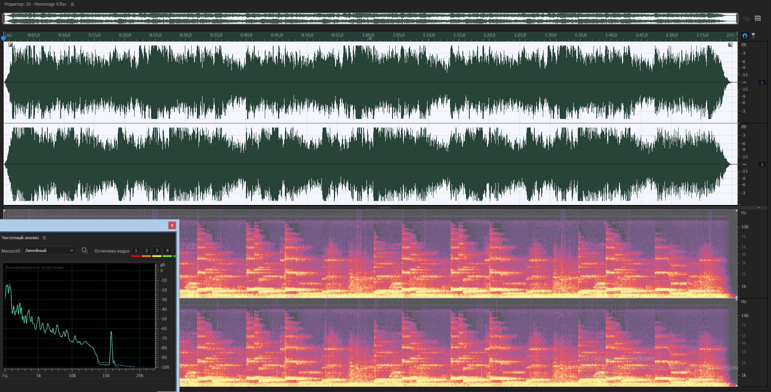
Task: Click the 0:15,0 mark on the time ruler
Action: click(94, 35)
